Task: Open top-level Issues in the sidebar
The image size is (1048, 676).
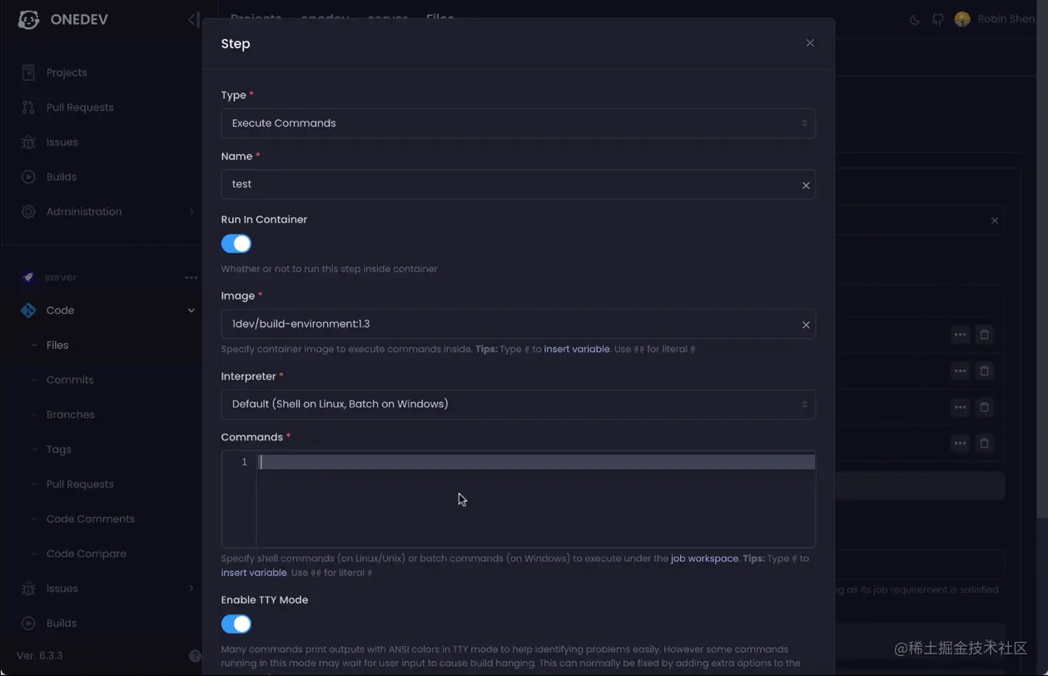Action: [62, 142]
